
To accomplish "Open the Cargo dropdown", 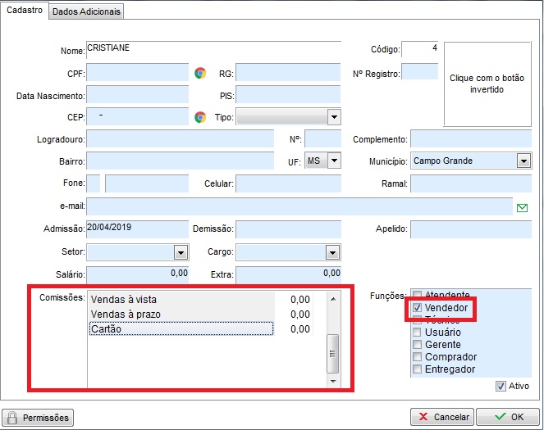I will [331, 252].
